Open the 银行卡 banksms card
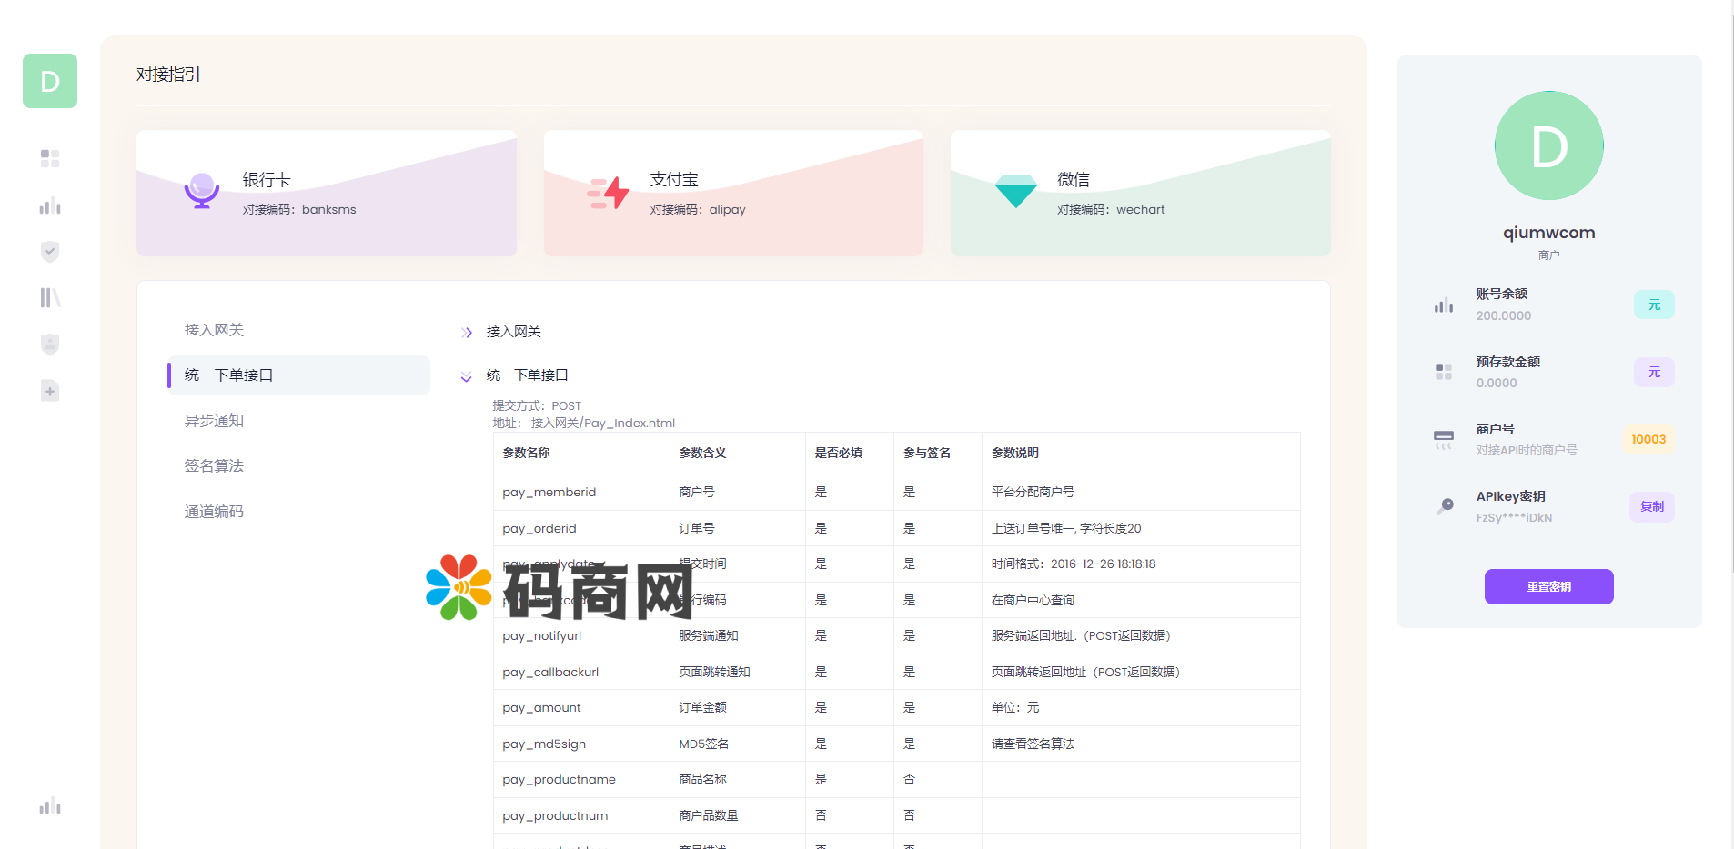Image resolution: width=1734 pixels, height=849 pixels. tap(326, 193)
